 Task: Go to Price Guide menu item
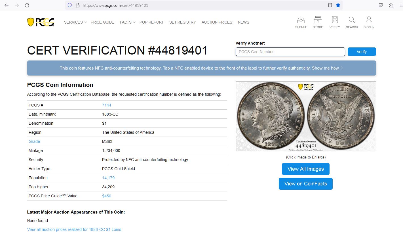(102, 22)
